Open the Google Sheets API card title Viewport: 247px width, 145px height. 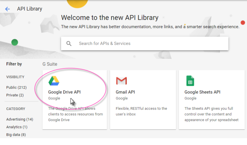202,92
